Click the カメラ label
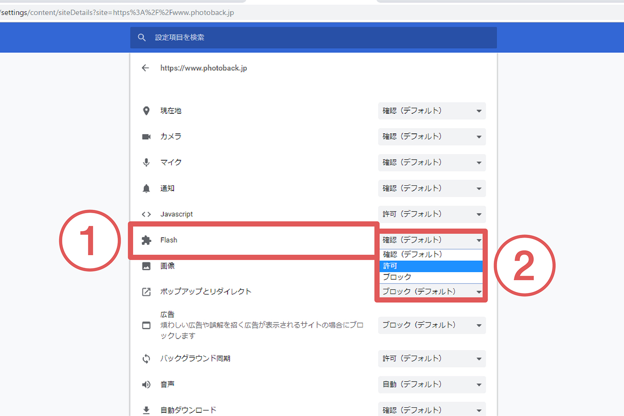The width and height of the screenshot is (624, 416). click(171, 137)
